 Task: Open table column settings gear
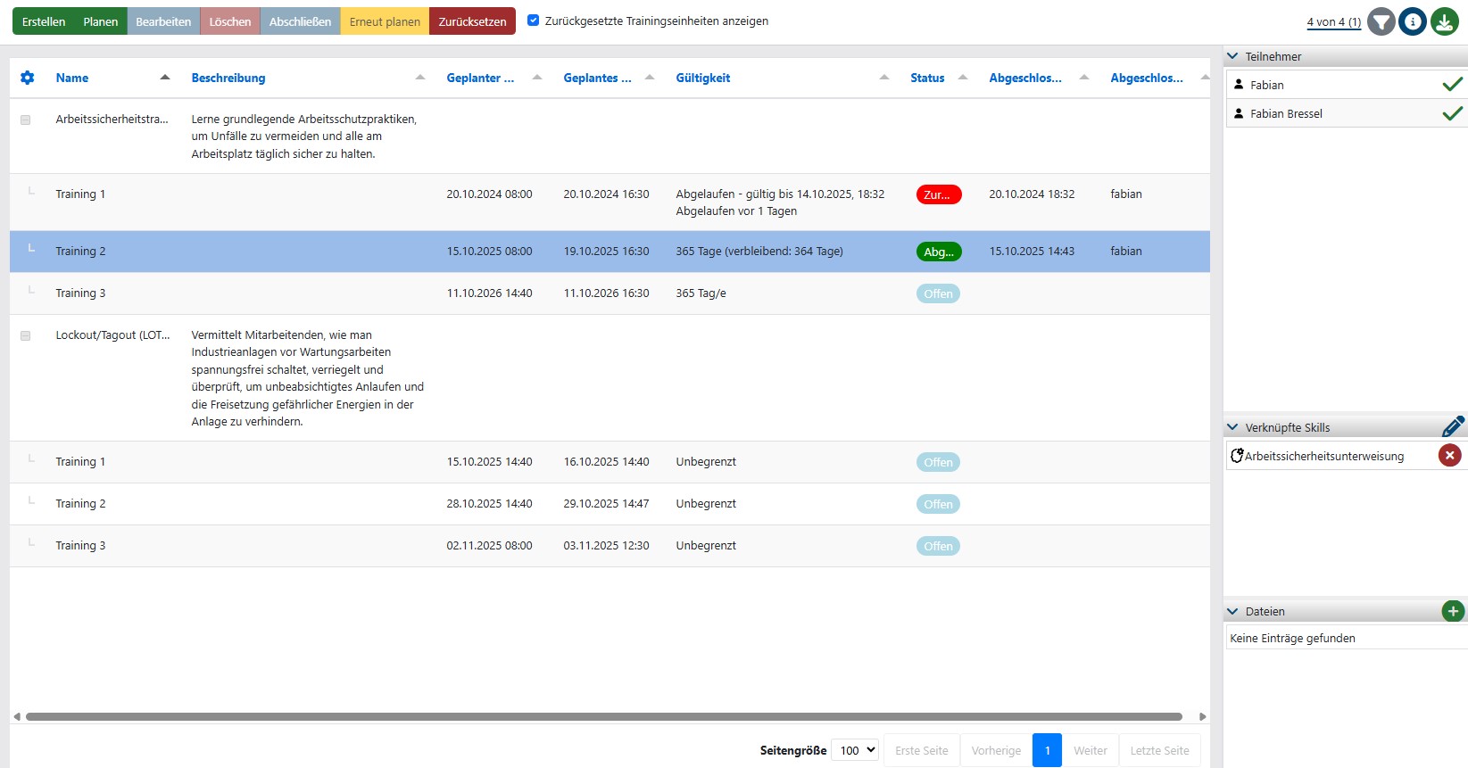(28, 78)
